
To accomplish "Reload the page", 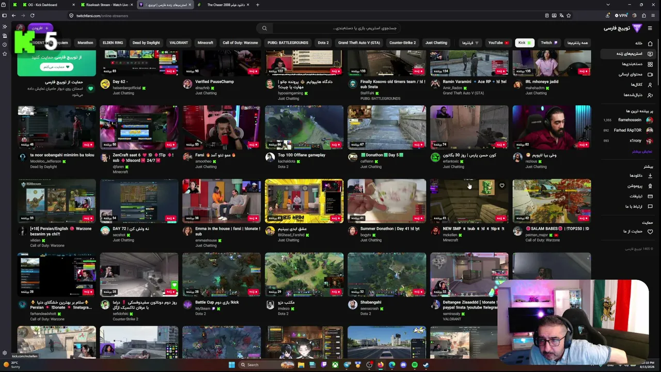I will point(33,16).
